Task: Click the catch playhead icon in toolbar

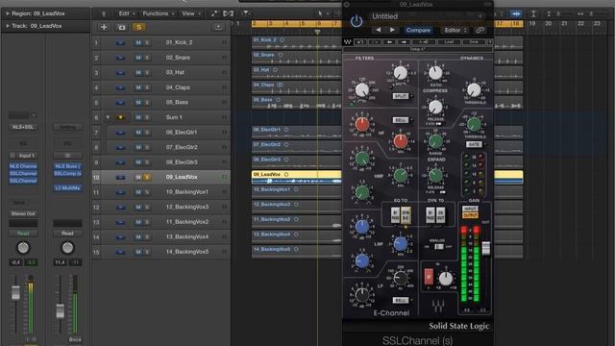Action: (246, 13)
